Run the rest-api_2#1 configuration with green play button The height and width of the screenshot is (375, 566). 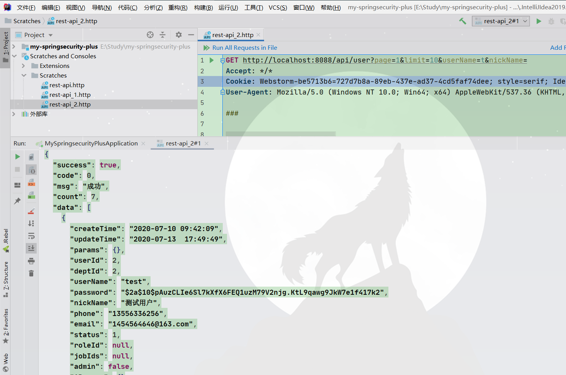point(539,21)
